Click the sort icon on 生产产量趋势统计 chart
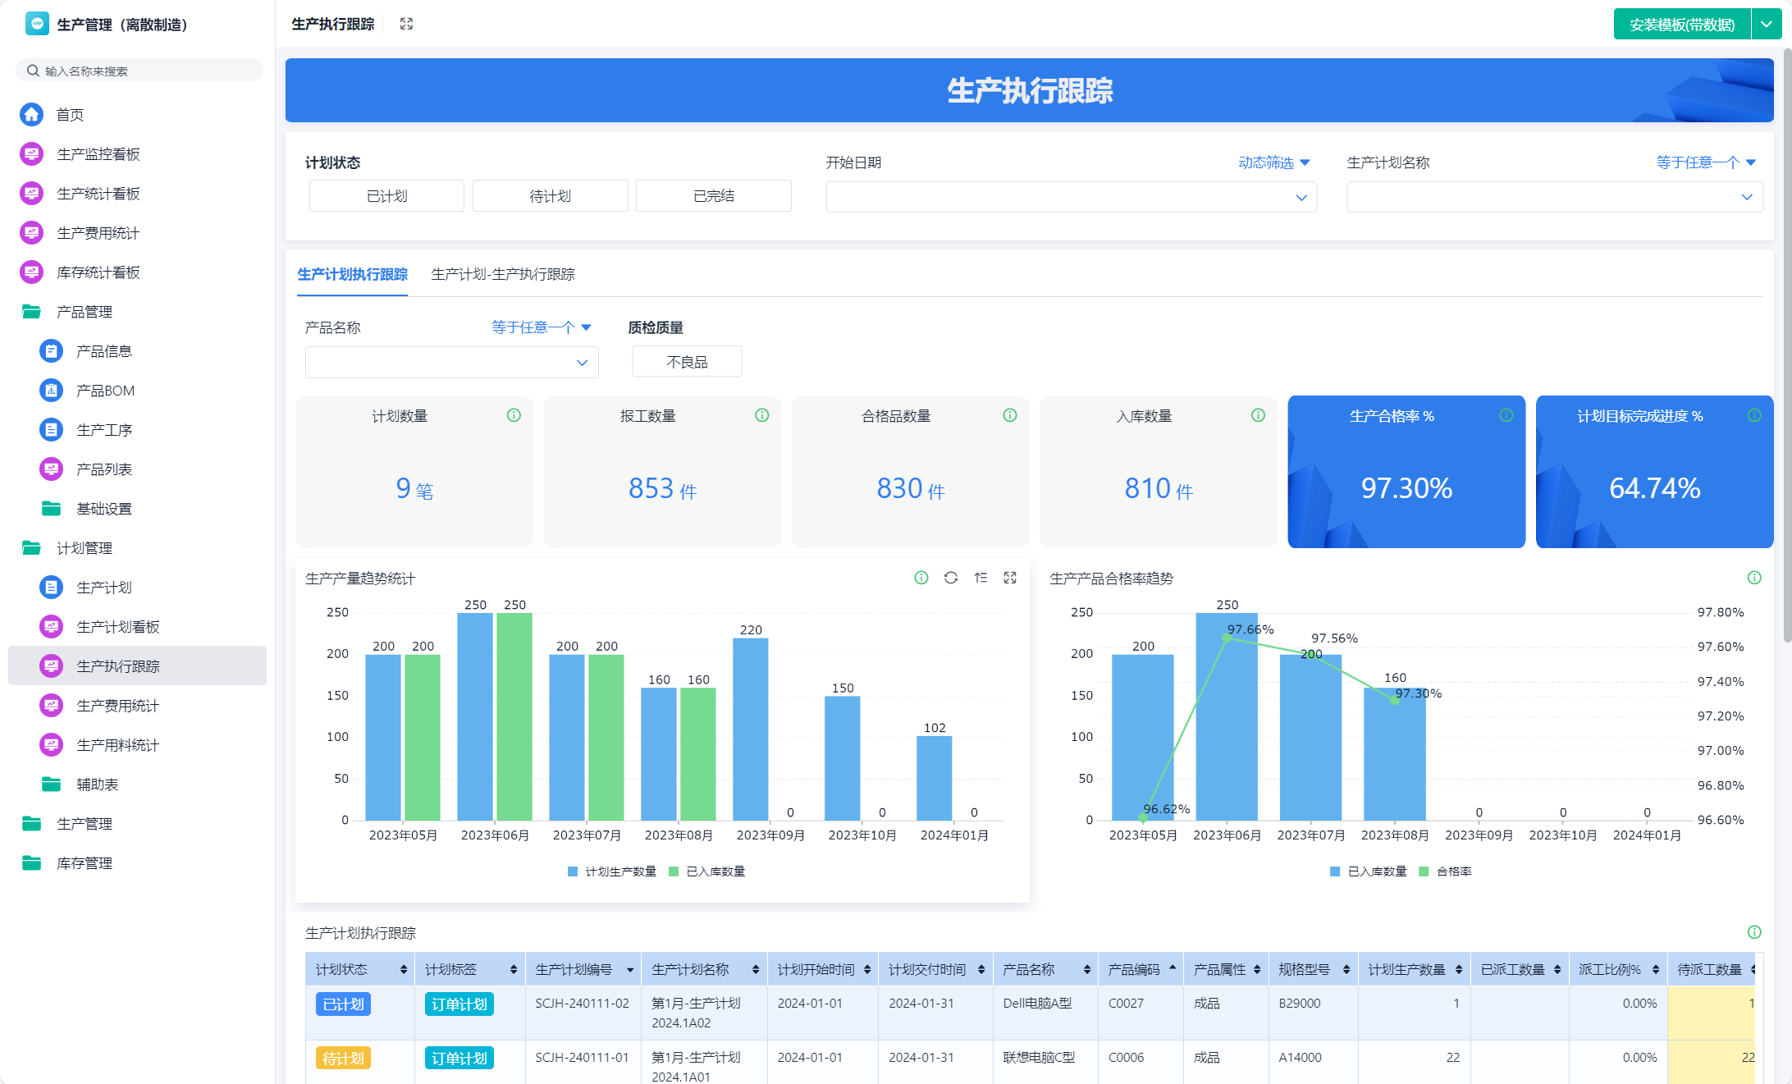This screenshot has height=1084, width=1792. (x=981, y=578)
